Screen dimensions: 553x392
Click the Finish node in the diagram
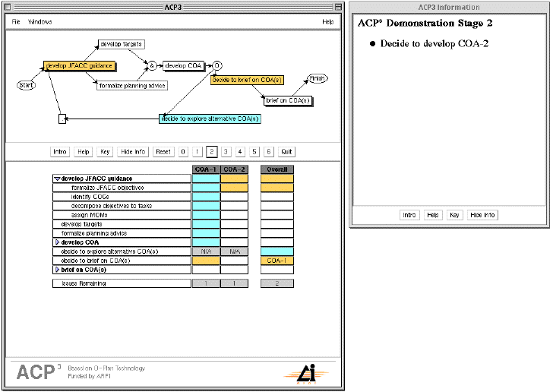tap(317, 78)
